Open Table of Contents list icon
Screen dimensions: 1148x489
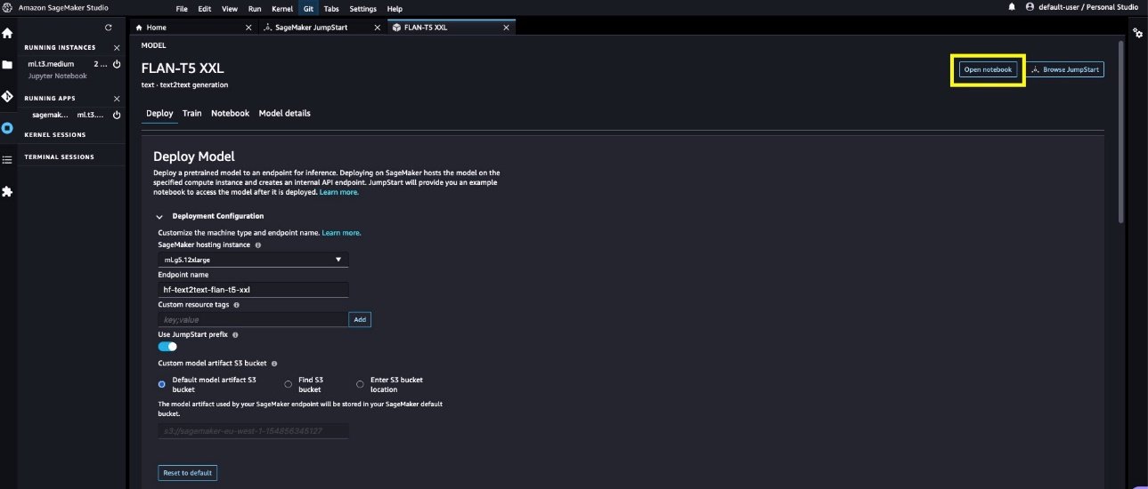coord(7,159)
